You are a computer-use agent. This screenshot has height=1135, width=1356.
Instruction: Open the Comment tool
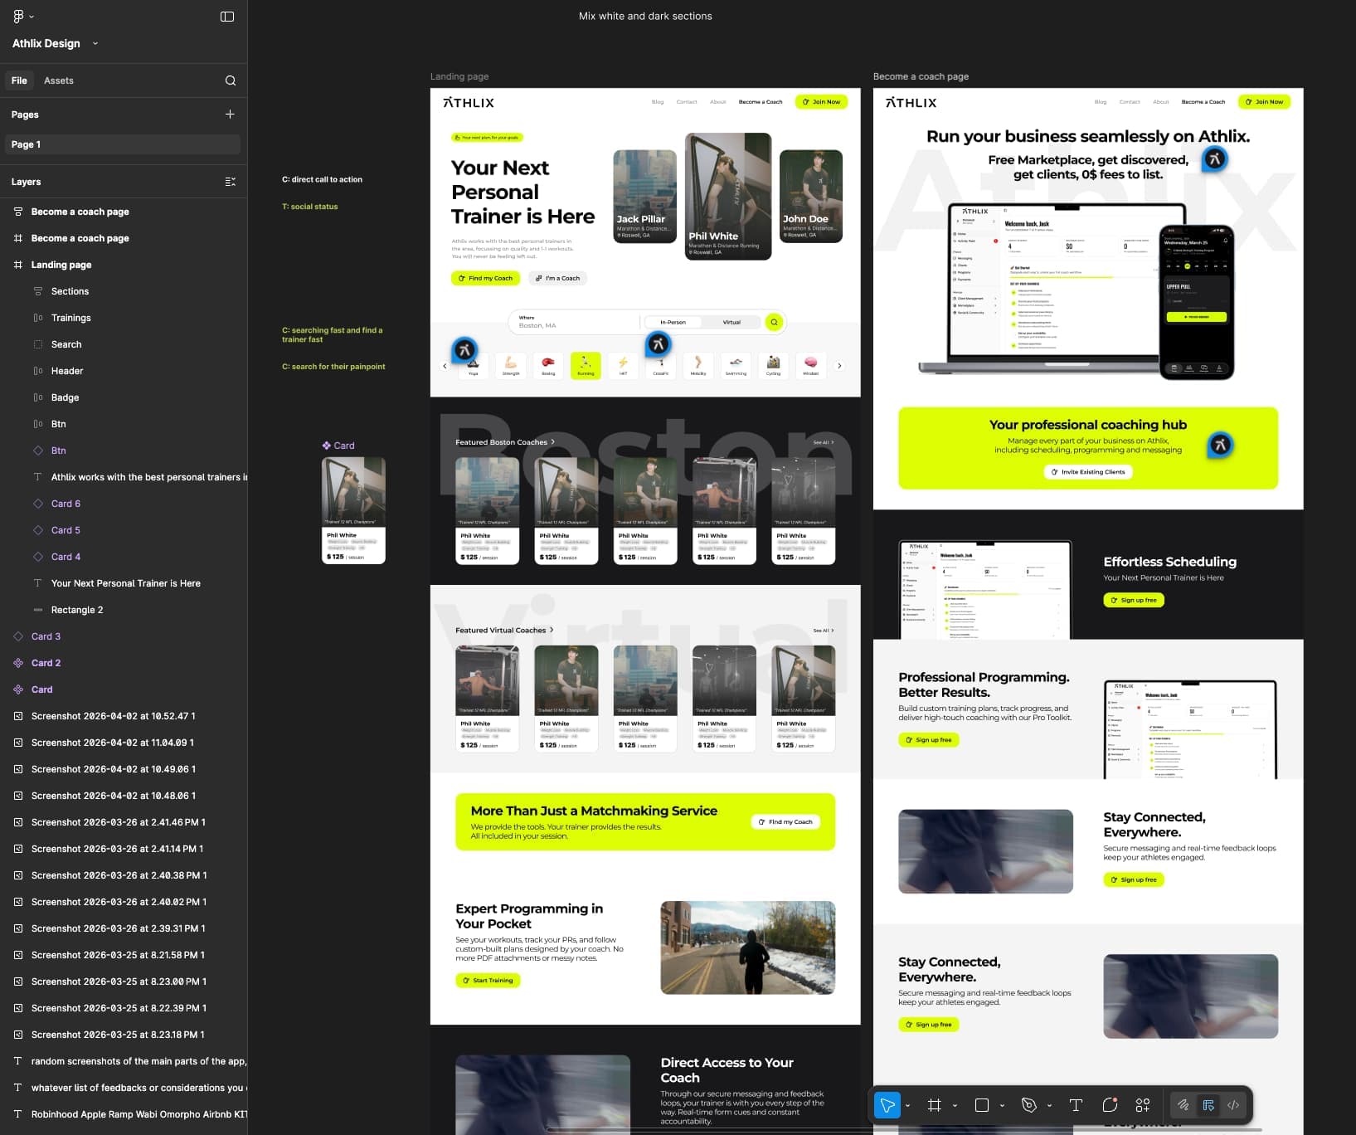coord(1110,1105)
